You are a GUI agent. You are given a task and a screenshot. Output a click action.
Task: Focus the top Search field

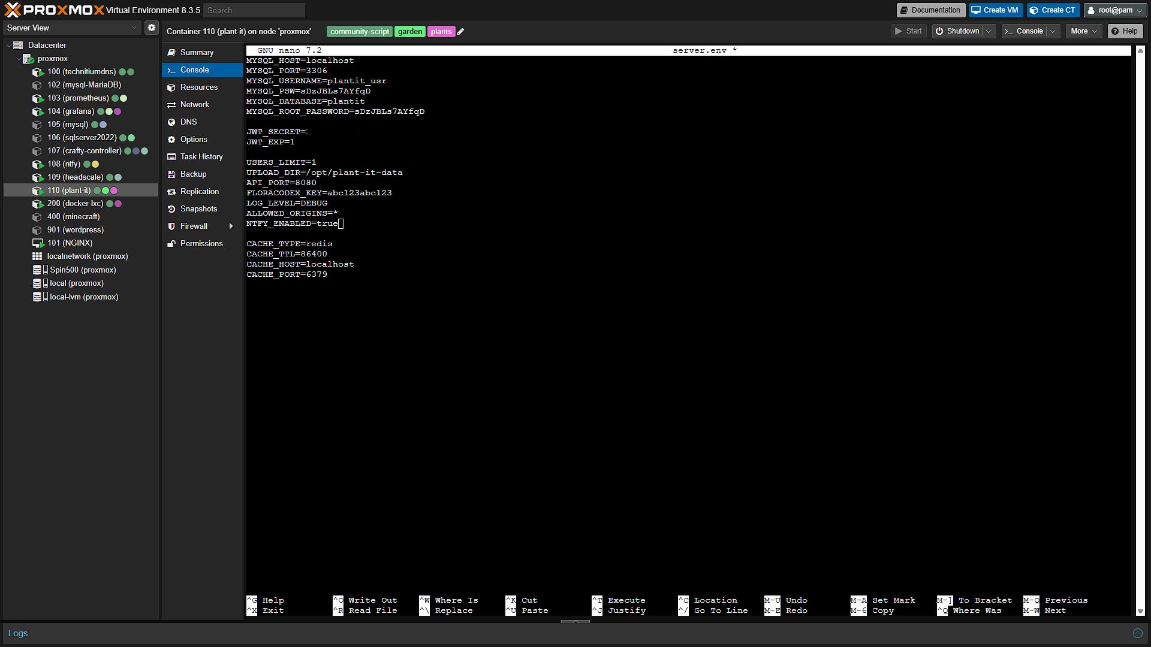click(254, 10)
